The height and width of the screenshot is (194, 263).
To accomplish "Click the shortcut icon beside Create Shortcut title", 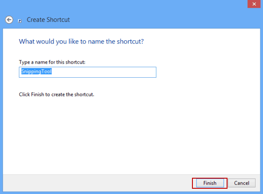I will [20, 21].
